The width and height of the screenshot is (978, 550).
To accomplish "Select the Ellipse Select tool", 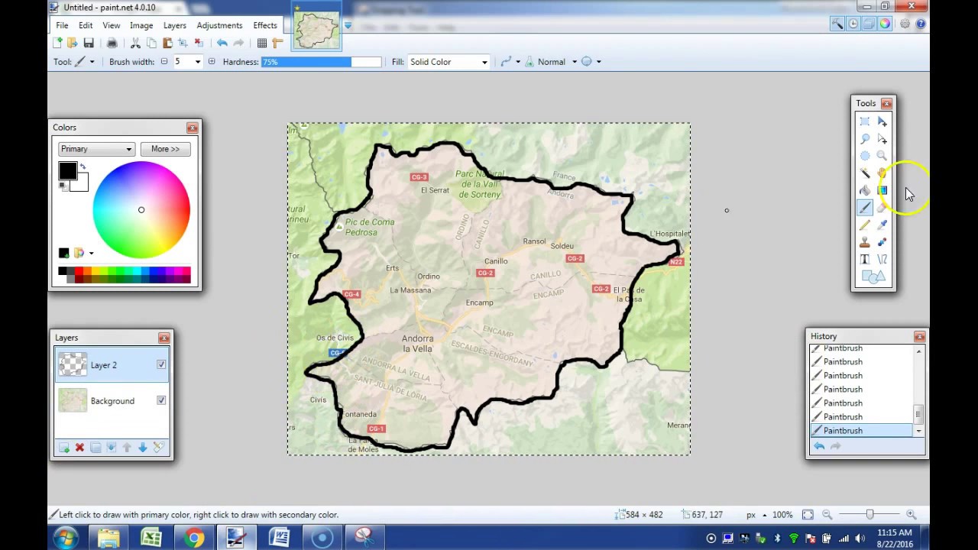I will [864, 156].
